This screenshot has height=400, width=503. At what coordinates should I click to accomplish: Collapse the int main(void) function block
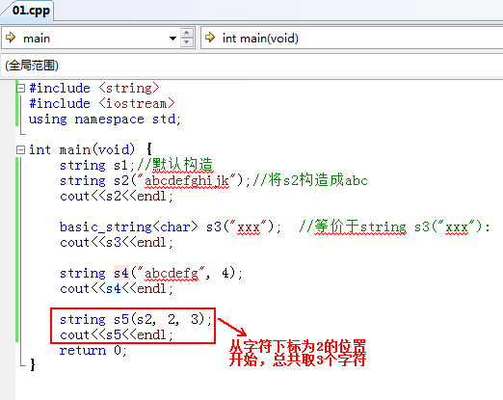click(x=21, y=149)
